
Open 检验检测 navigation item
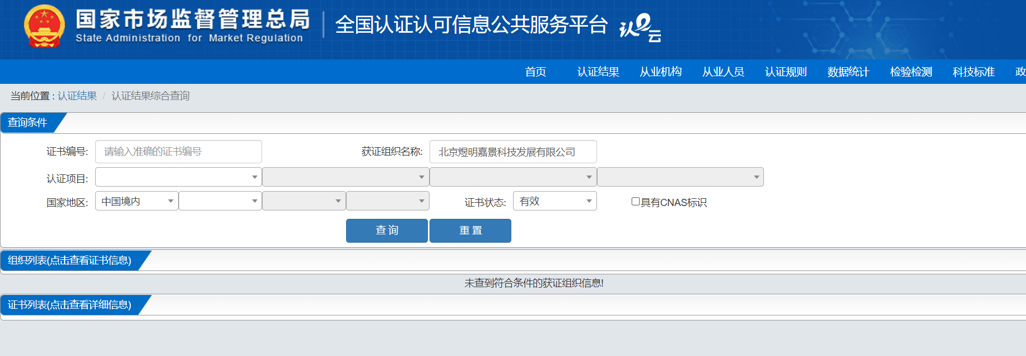(911, 72)
